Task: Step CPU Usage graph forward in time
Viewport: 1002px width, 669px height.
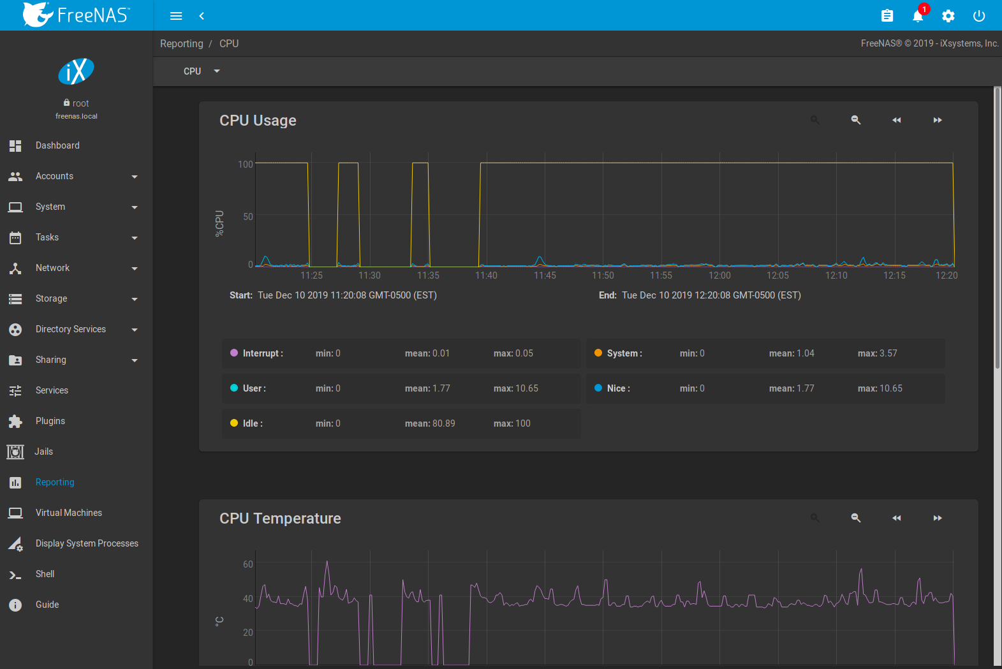Action: pos(938,120)
